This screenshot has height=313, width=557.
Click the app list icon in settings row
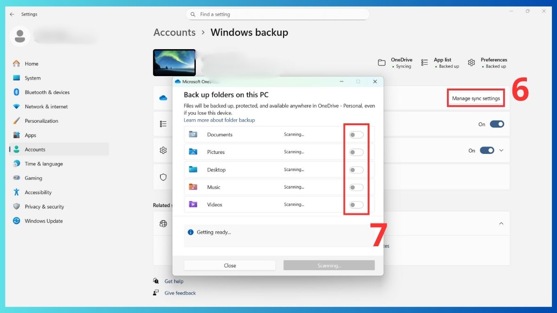click(x=163, y=124)
